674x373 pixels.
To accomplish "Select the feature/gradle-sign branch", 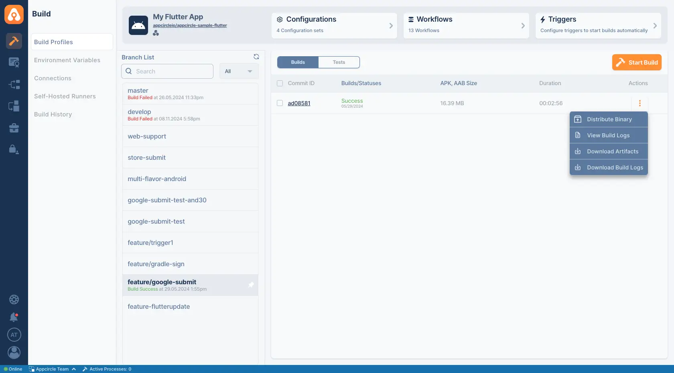I will click(x=190, y=264).
